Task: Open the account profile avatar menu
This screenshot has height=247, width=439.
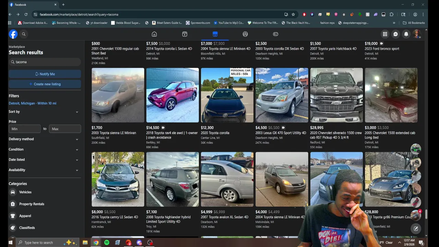Action: (x=417, y=34)
